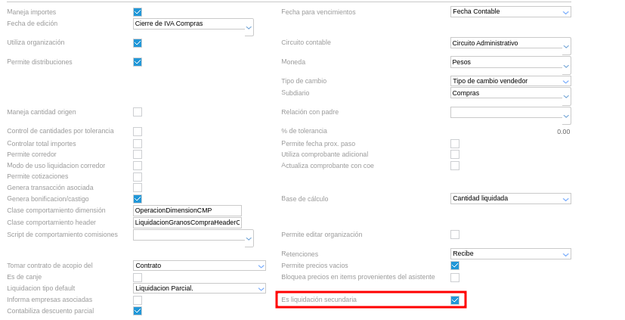
Task: Open Tipo de cambio dropdown
Action: (x=566, y=82)
